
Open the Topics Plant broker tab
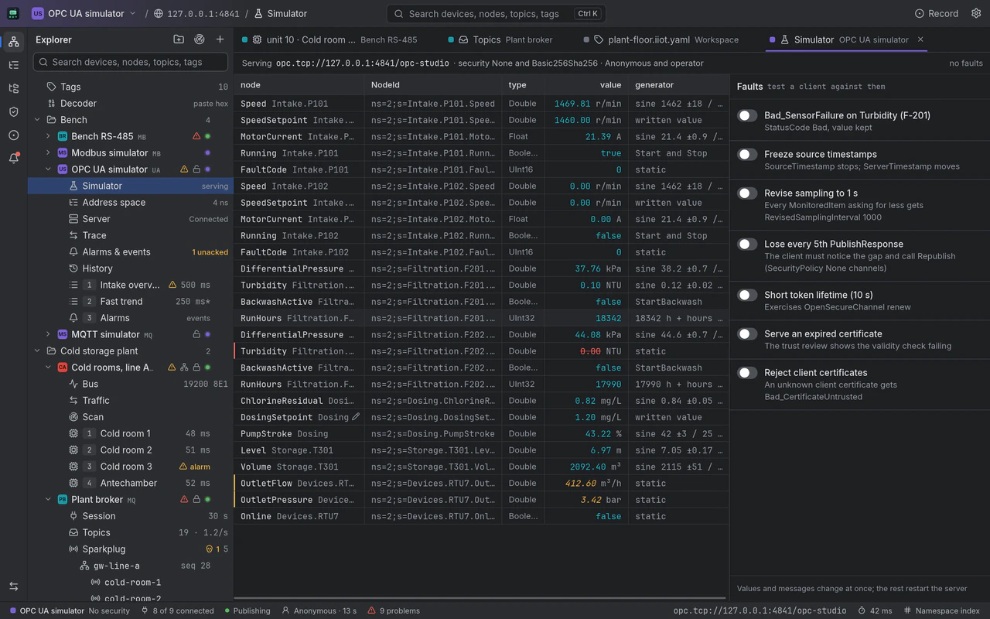pos(507,39)
